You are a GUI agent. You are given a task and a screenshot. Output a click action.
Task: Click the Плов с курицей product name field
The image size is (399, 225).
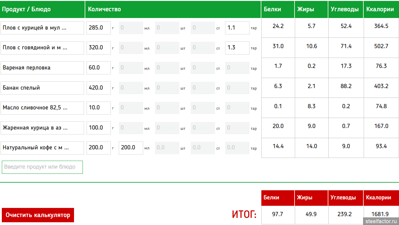tap(42, 28)
